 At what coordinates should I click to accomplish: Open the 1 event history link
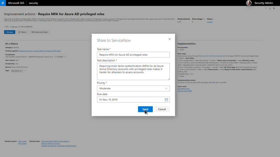tap(210, 22)
